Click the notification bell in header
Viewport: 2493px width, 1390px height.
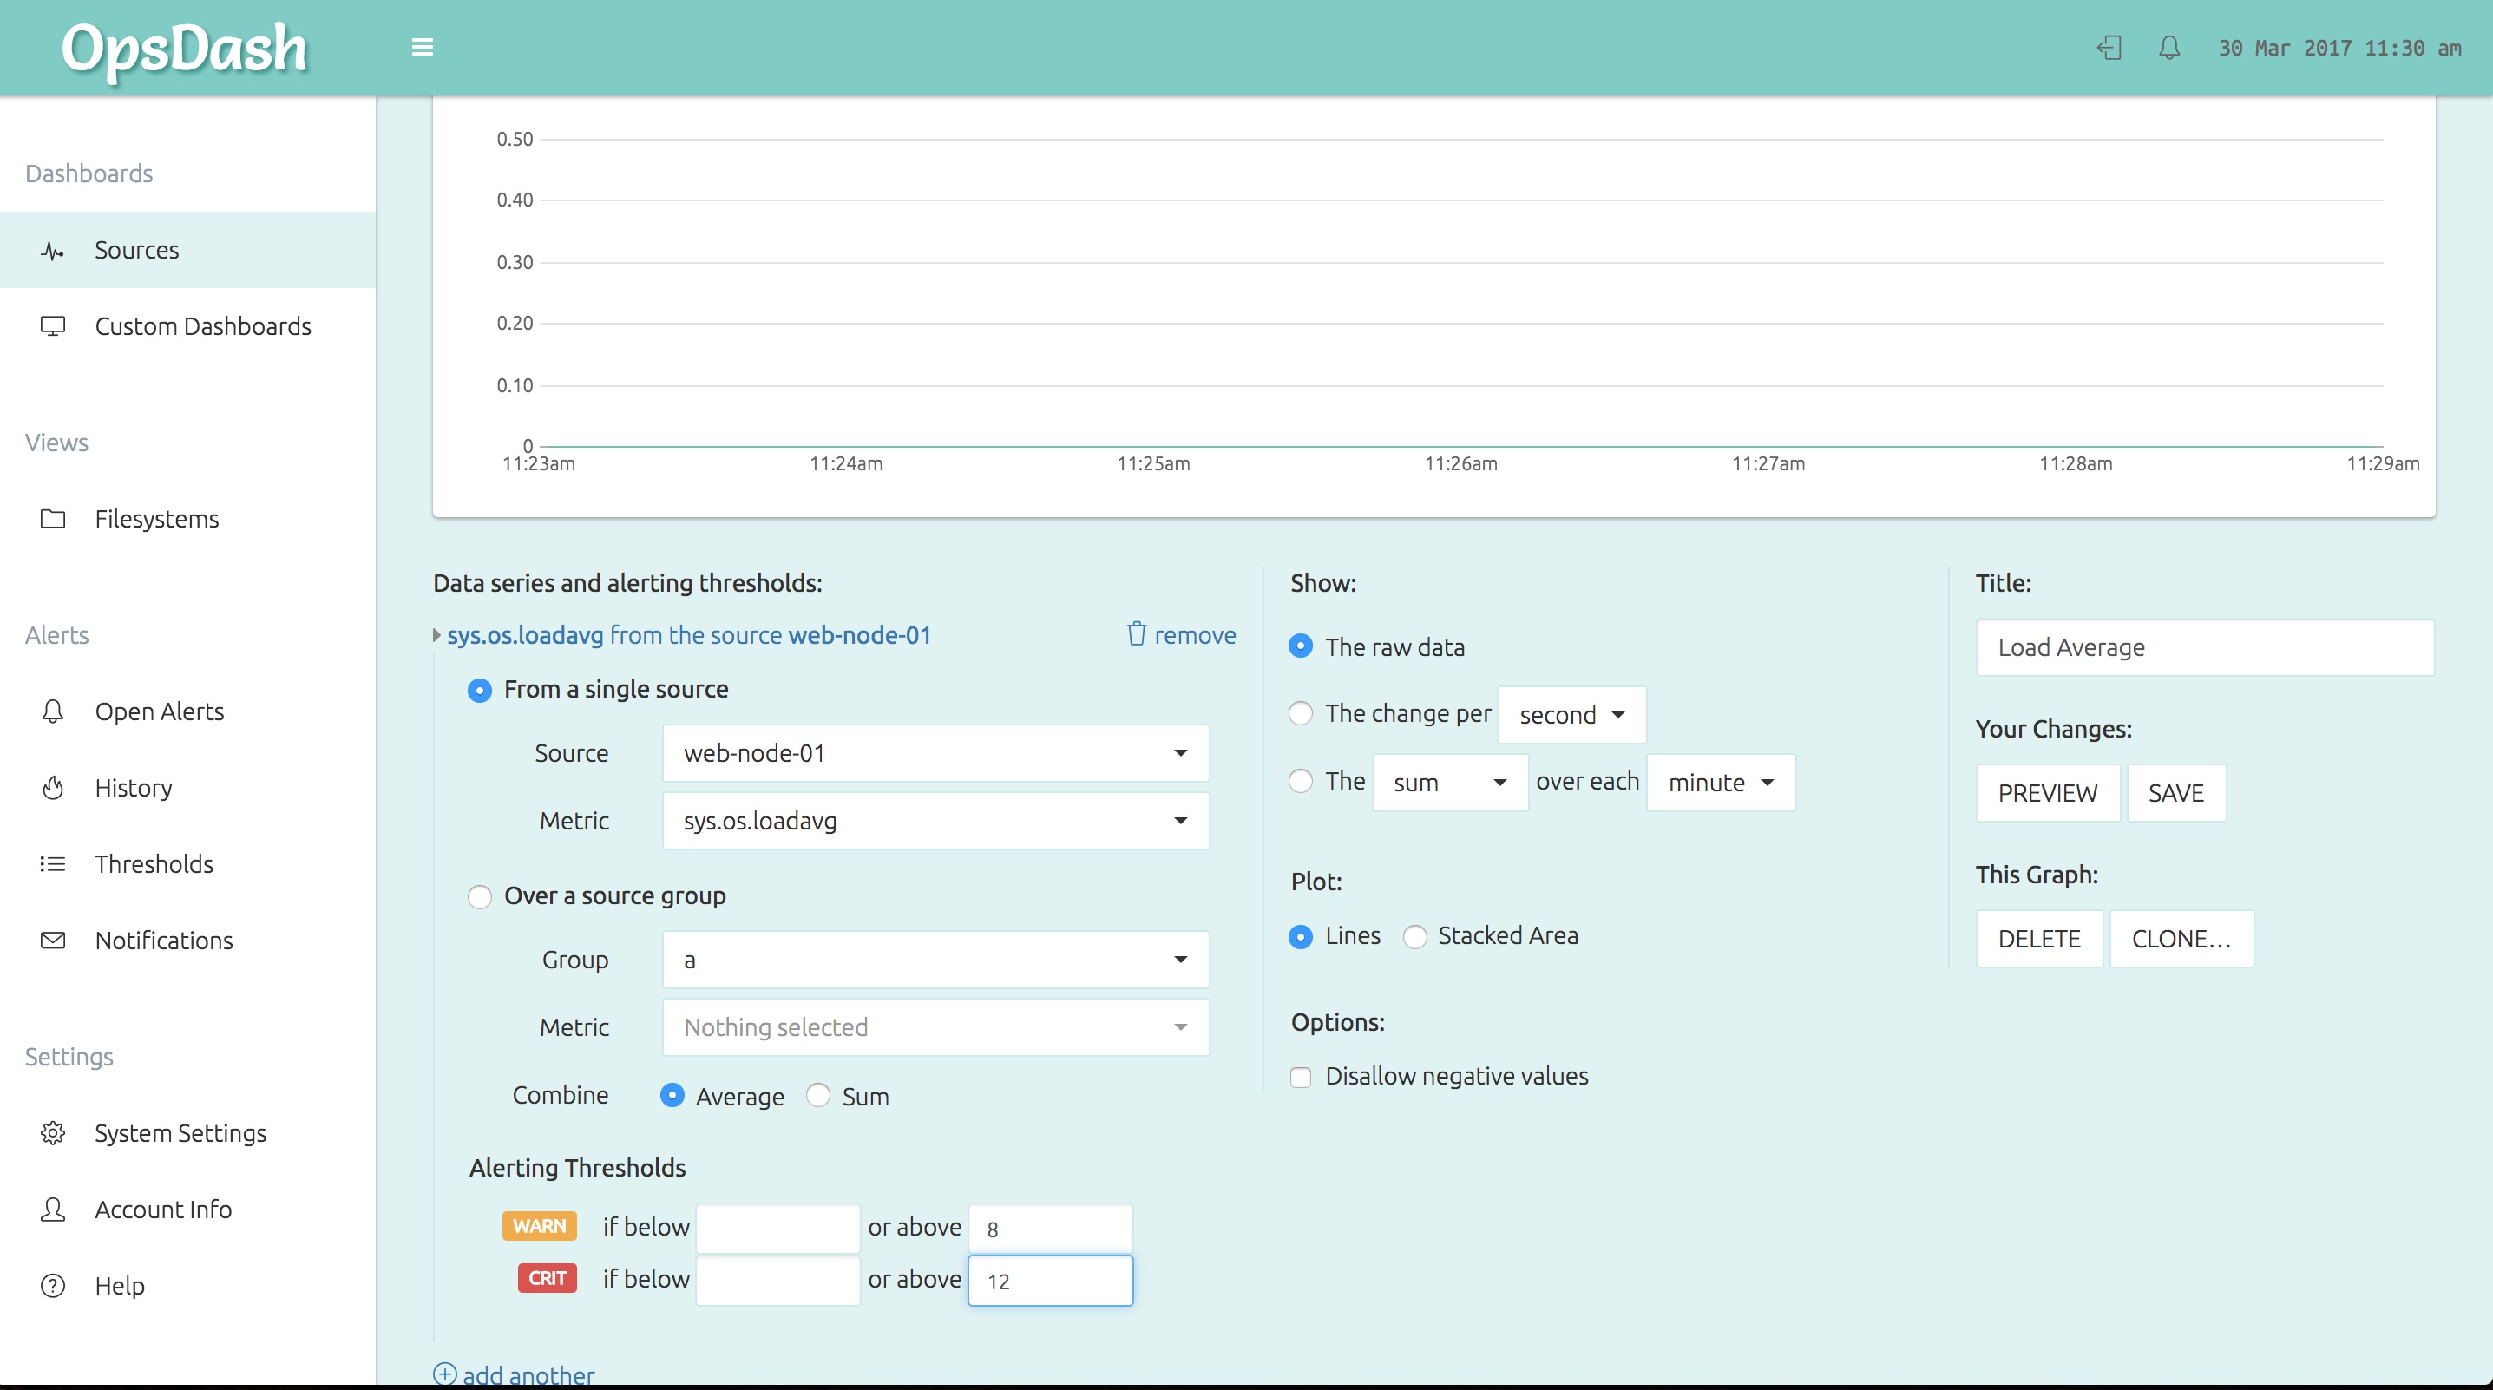pyautogui.click(x=2168, y=48)
